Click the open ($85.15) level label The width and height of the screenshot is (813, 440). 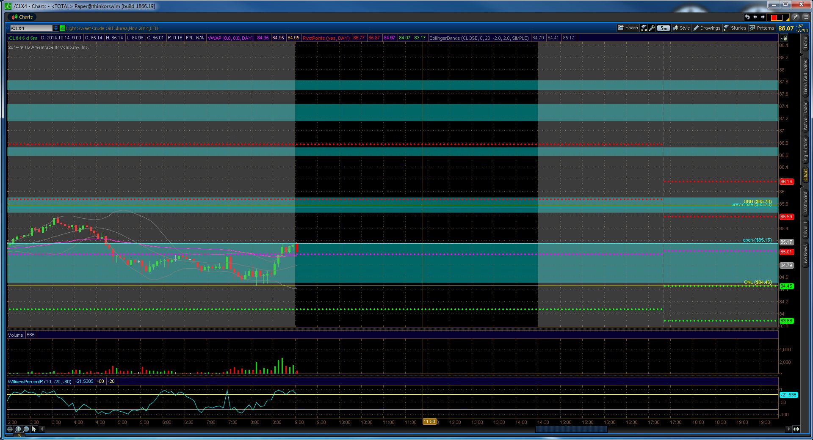click(757, 240)
